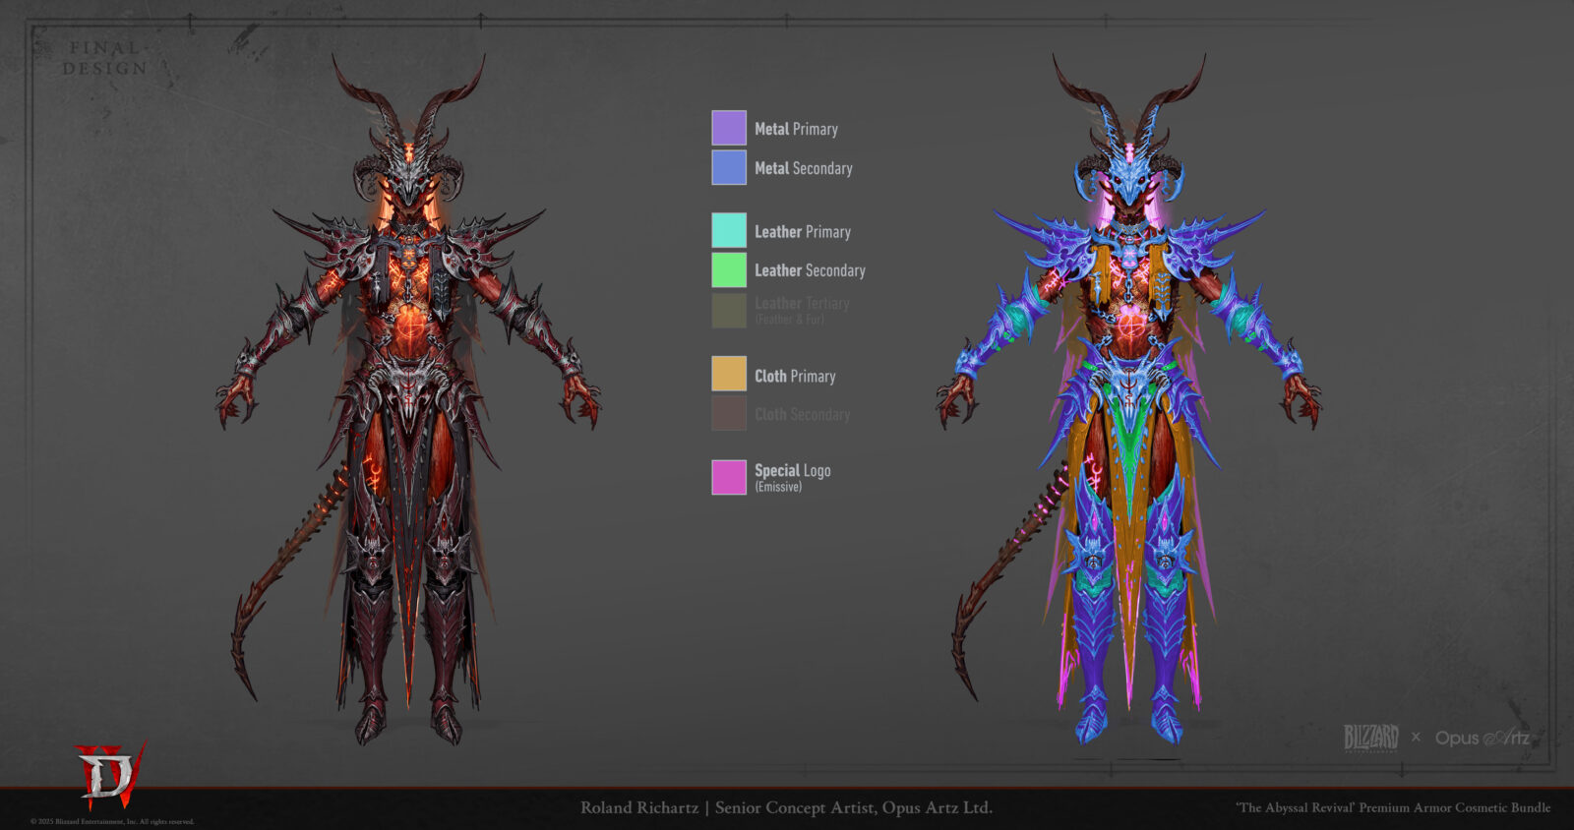Select the color-masked armor character render
The height and width of the screenshot is (830, 1574).
click(1129, 393)
